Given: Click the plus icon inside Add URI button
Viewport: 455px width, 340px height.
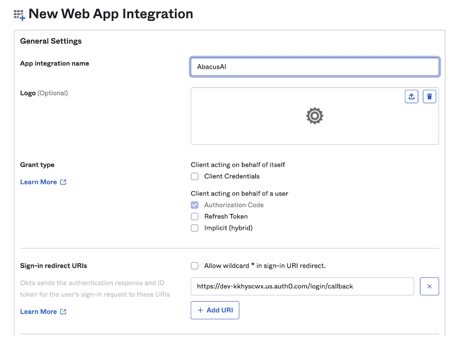Looking at the screenshot, I should click(200, 310).
